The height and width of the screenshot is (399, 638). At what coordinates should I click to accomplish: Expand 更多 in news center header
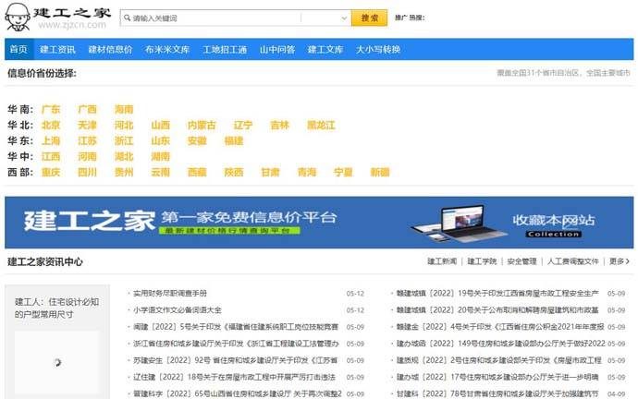tap(619, 261)
